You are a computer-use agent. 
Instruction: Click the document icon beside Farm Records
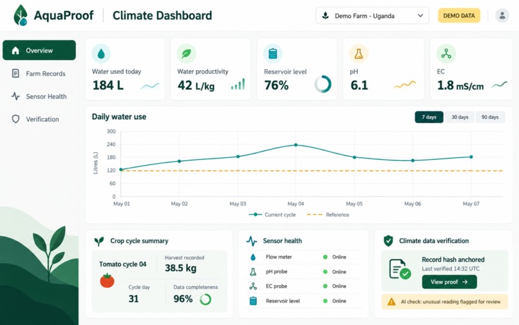[x=15, y=74]
